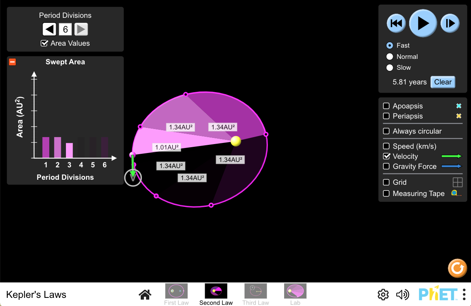Select Normal simulation speed

390,57
